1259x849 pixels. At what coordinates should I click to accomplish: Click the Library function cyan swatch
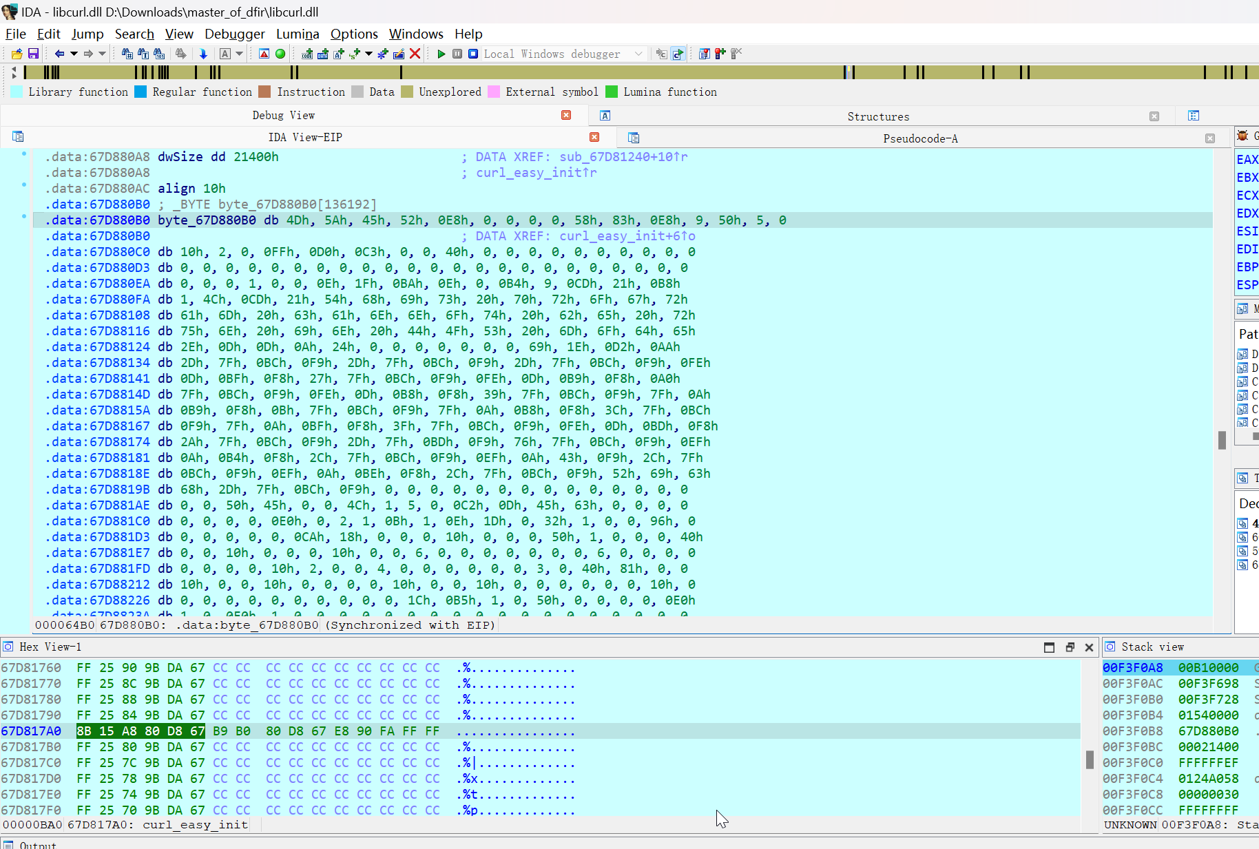(17, 92)
